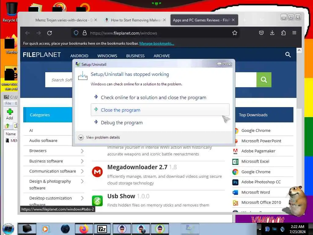Click the 7-Zip Add button
Image resolution: width=313 pixels, height=235 pixels.
point(9,114)
